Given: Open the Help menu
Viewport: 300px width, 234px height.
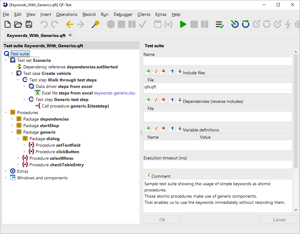Looking at the screenshot, I should click(176, 15).
